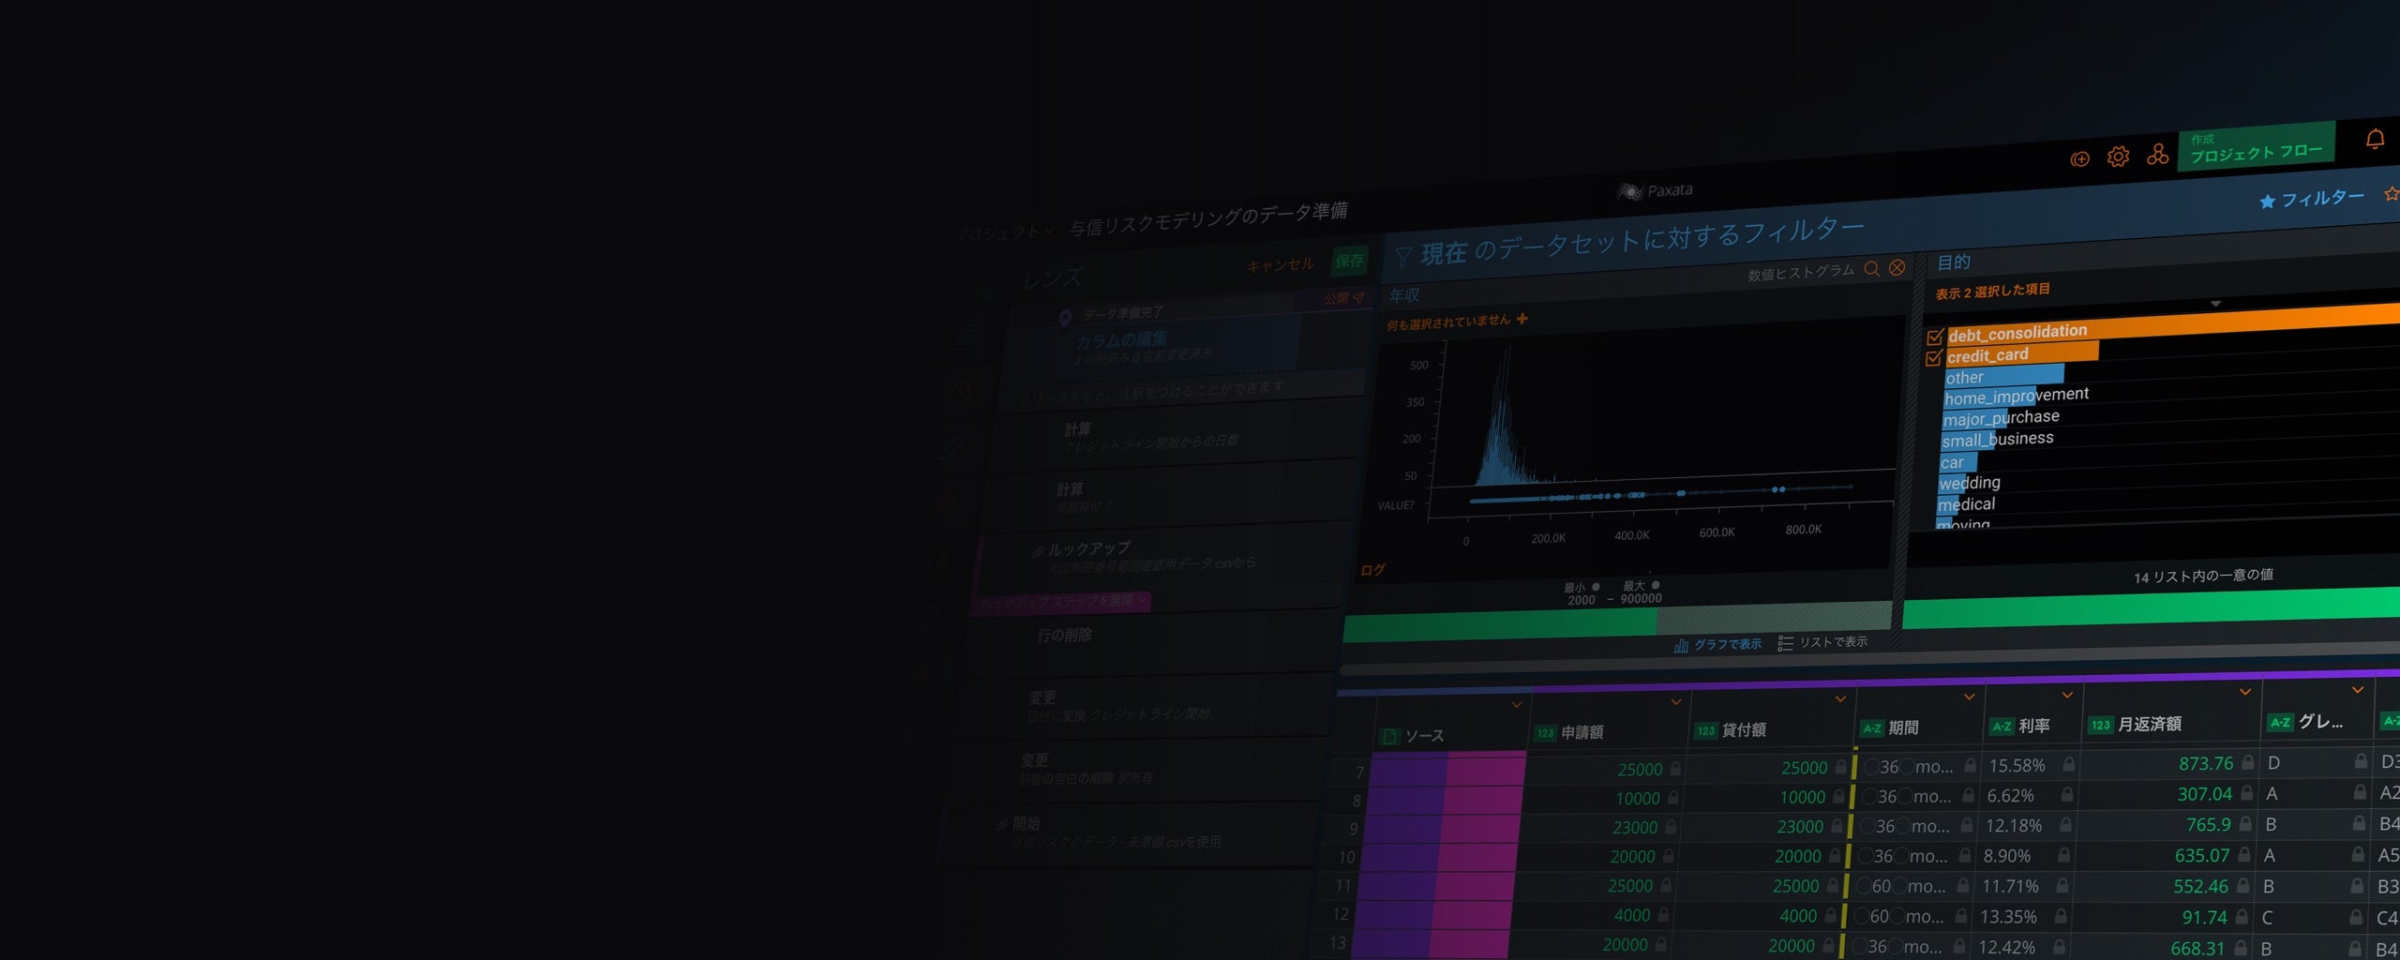Viewport: 2400px width, 960px height.
Task: Click lock icon beside 6.62%
Action: (2067, 795)
